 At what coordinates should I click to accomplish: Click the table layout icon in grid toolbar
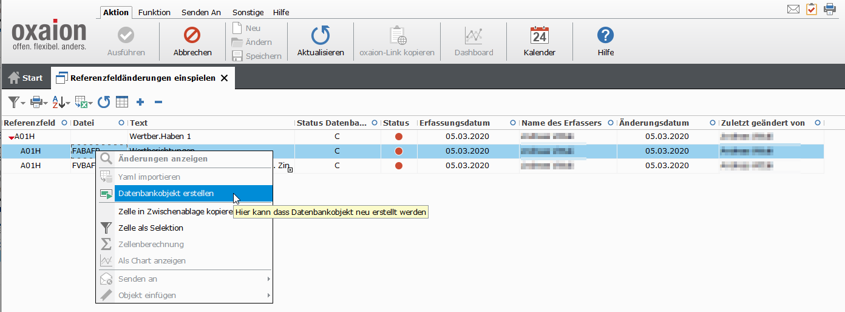coord(122,102)
